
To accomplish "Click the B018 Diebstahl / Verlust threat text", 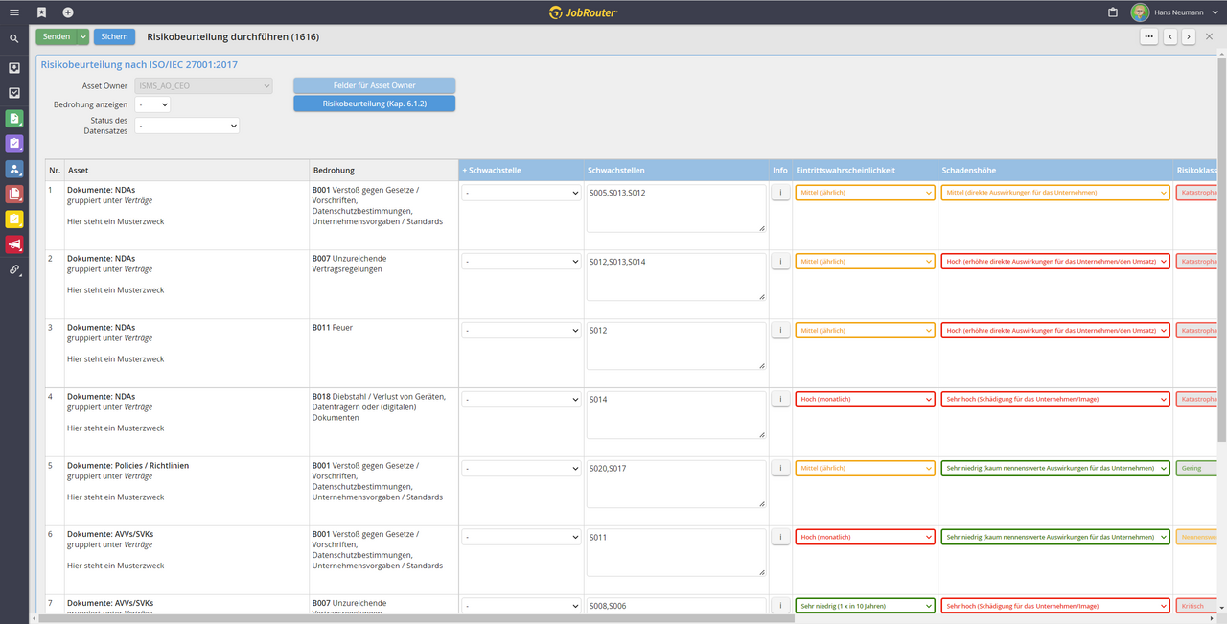I will (x=380, y=407).
